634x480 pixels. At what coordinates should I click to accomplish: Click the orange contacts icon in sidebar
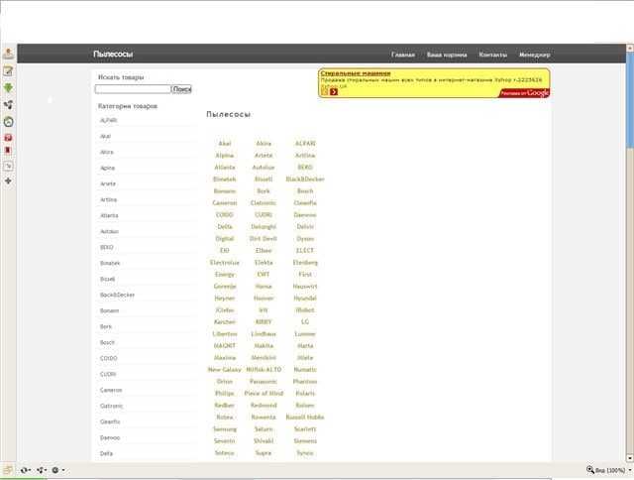point(8,54)
